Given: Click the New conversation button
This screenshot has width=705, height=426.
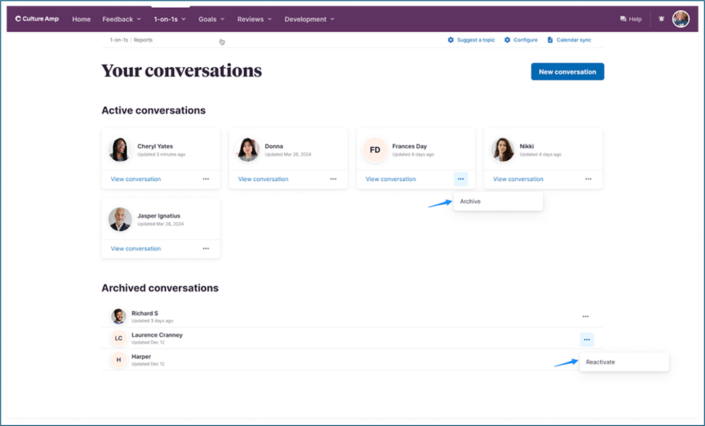Looking at the screenshot, I should (567, 72).
